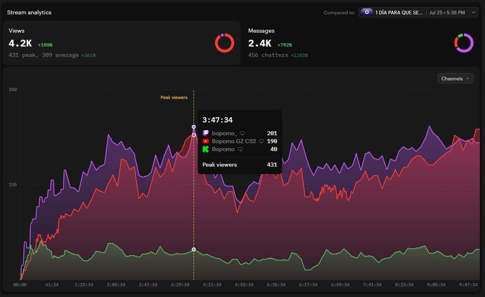Viewport: 485px width, 297px height.
Task: Click the monitor icon on the bopomo_ row
Action: [x=242, y=133]
